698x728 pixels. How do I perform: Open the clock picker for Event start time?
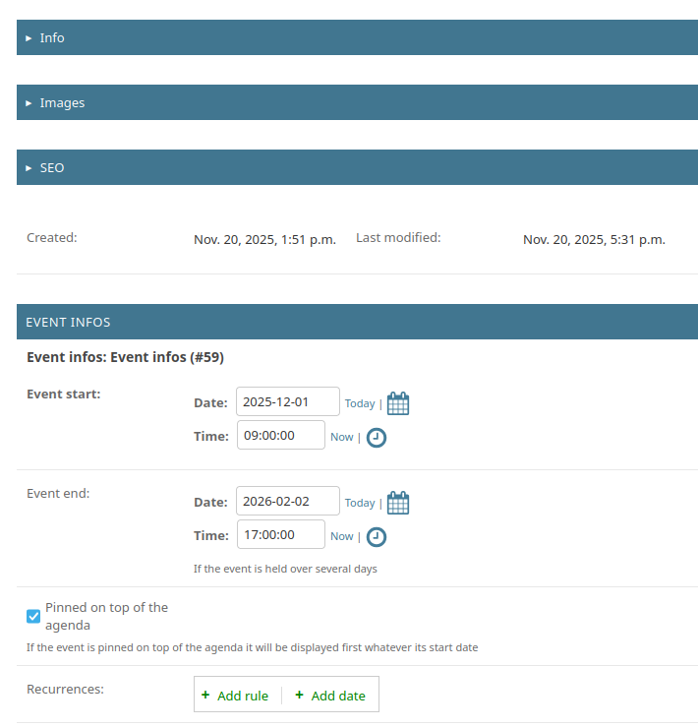coord(377,438)
